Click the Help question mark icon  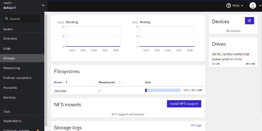(229, 6)
